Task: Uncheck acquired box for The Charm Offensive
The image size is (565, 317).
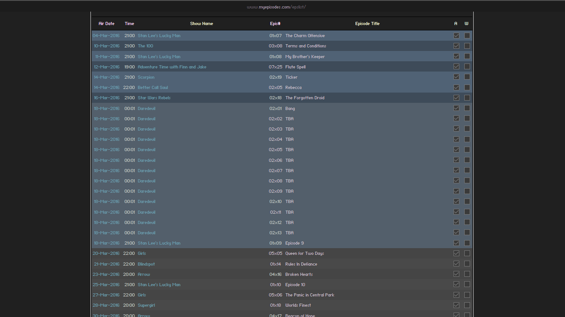Action: point(456,35)
